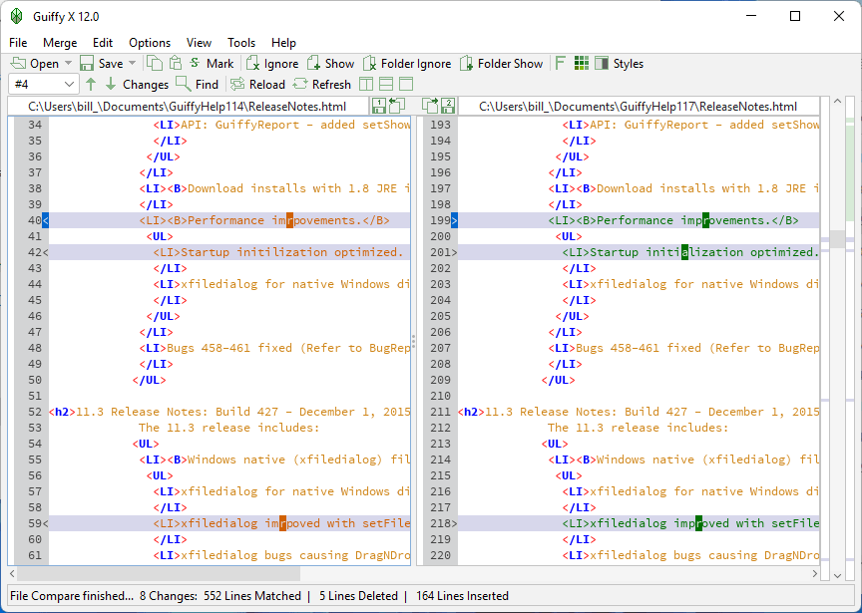Click right line 212 'The 11.3 release includes:'

pos(638,428)
